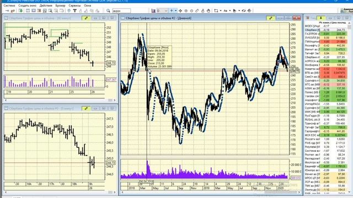Select the Магнит row in quotes table
This screenshot has width=353, height=198.
(x=326, y=50)
